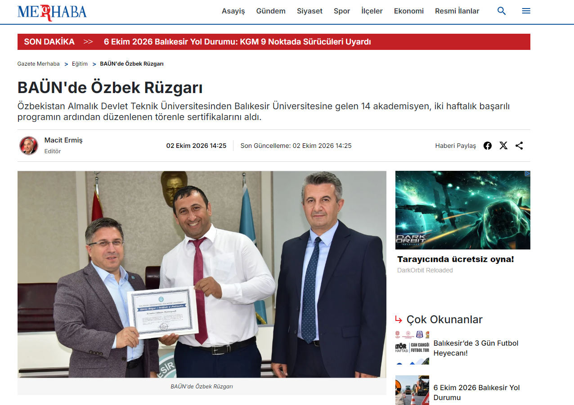Click the Haberi Paylaş label
This screenshot has height=405, width=574.
pyautogui.click(x=456, y=146)
